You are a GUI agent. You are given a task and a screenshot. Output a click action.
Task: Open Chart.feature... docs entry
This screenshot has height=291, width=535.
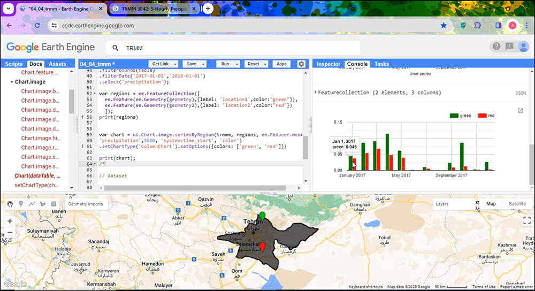pyautogui.click(x=40, y=72)
